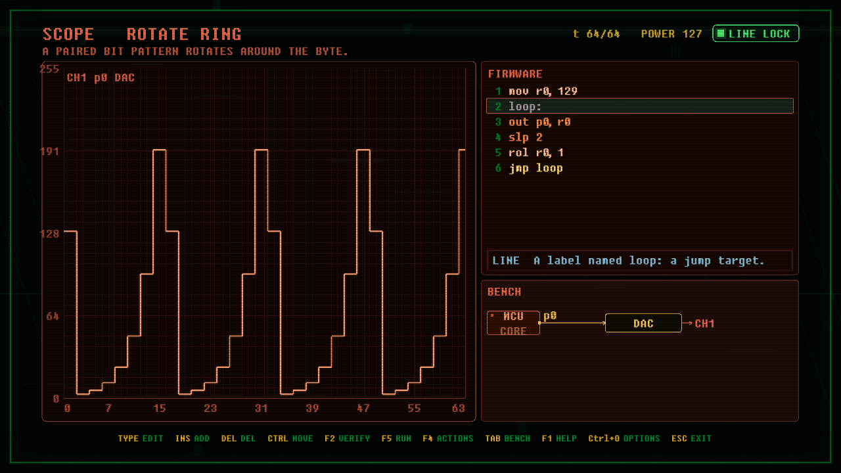This screenshot has height=473, width=841.
Task: Select firmware line 3 out p0, r0
Action: 639,122
